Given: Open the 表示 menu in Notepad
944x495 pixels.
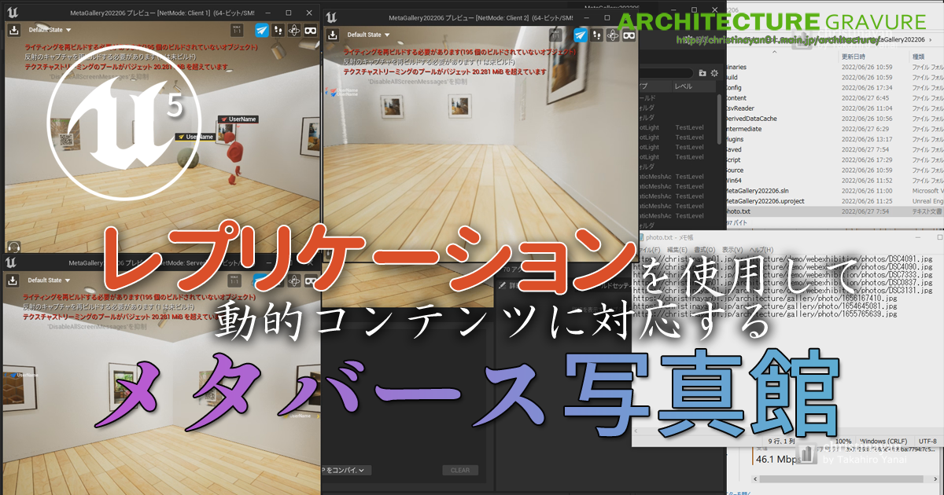Looking at the screenshot, I should [x=731, y=250].
